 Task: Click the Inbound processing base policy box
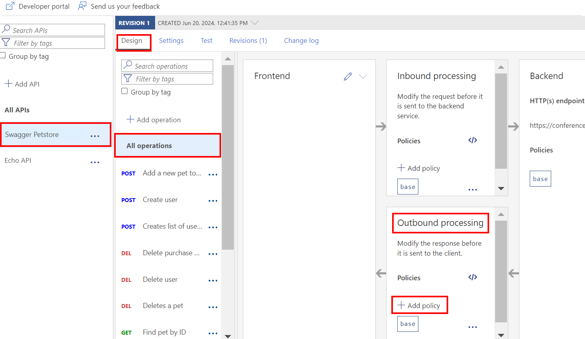408,187
